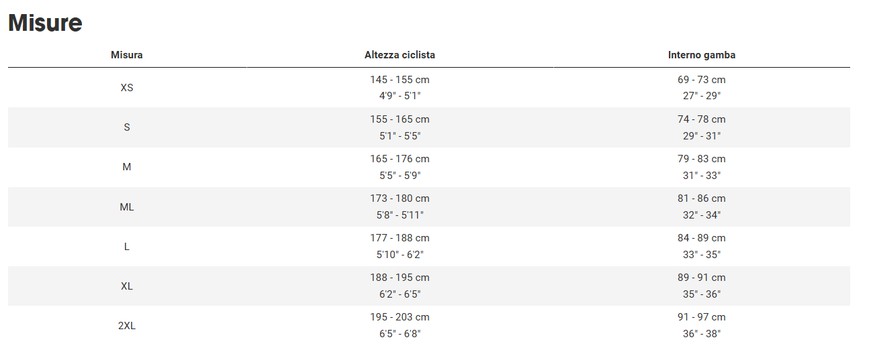Select the M size cell
Viewport: 871px width, 356px height.
[127, 167]
